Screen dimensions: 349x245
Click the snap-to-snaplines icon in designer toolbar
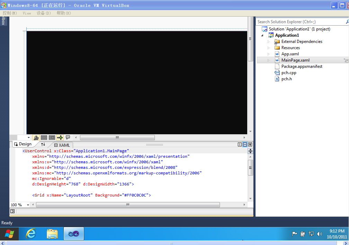pyautogui.click(x=60, y=138)
